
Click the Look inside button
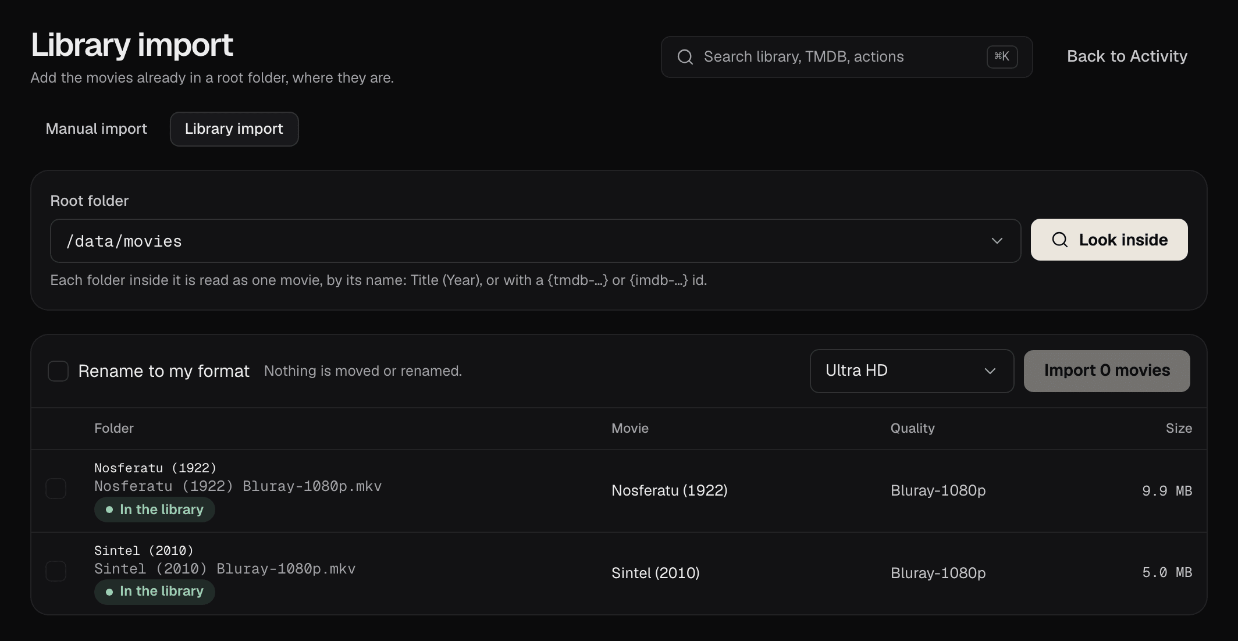pos(1109,240)
